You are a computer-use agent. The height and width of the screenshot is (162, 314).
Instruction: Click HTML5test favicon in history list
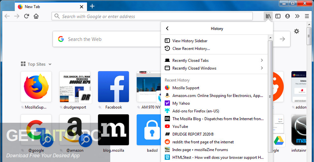(x=167, y=157)
